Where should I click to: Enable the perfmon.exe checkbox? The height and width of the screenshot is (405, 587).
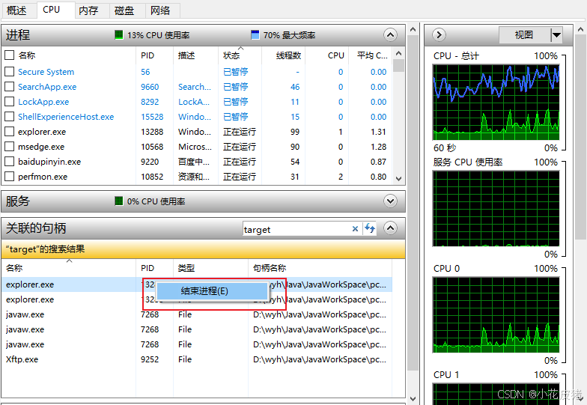click(x=9, y=177)
